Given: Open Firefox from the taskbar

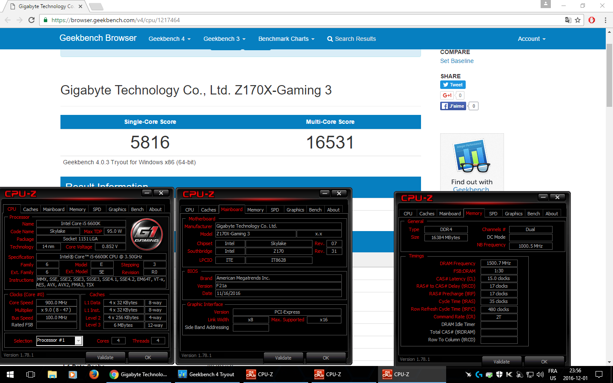Looking at the screenshot, I should click(94, 374).
